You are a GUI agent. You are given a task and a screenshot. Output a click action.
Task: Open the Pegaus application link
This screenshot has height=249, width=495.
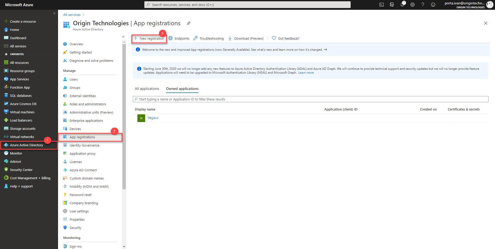pos(153,118)
